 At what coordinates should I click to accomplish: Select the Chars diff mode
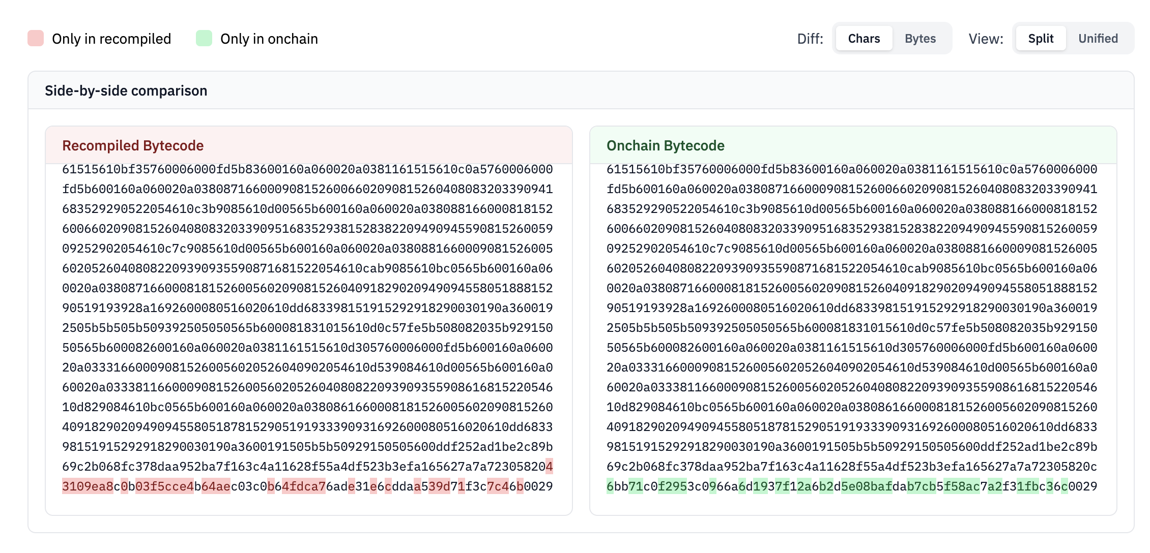pos(864,38)
